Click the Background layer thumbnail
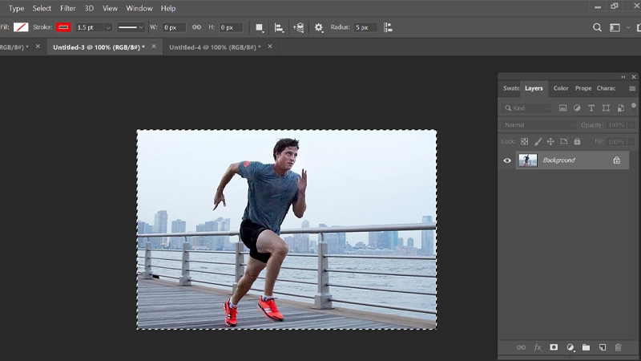 pos(528,160)
